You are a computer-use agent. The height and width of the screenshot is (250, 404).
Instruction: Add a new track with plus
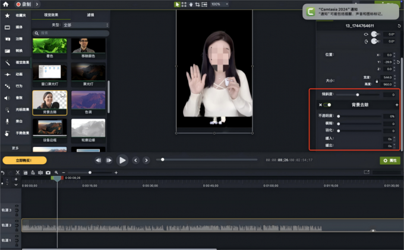click(16, 180)
